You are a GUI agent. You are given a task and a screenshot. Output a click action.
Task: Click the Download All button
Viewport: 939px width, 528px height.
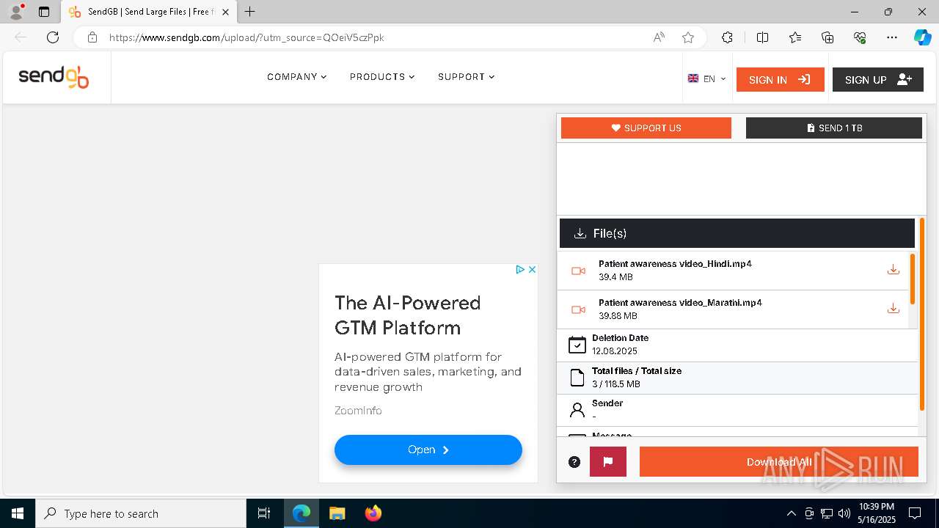pyautogui.click(x=779, y=462)
